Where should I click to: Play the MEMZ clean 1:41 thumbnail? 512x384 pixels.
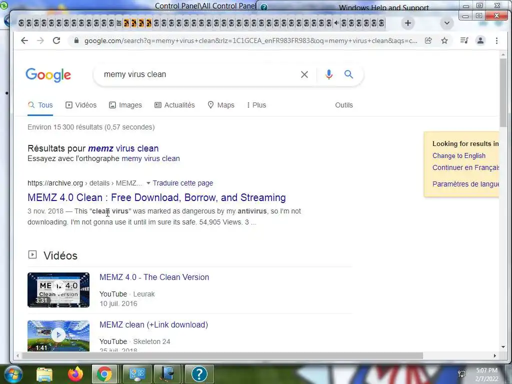pyautogui.click(x=58, y=335)
